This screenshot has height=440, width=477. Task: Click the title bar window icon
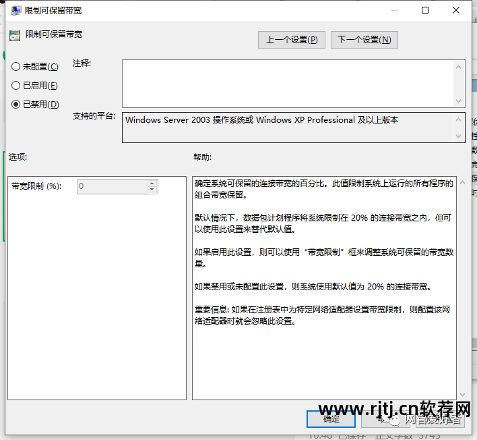click(x=15, y=11)
